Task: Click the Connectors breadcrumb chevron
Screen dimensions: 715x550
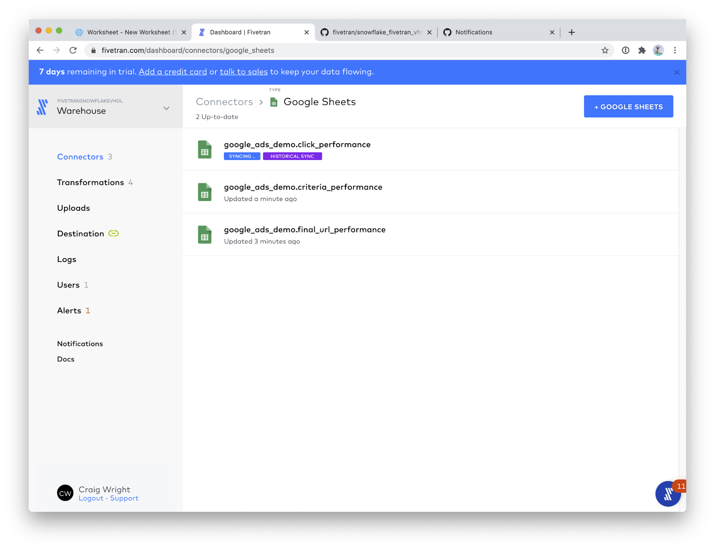Action: click(x=261, y=102)
